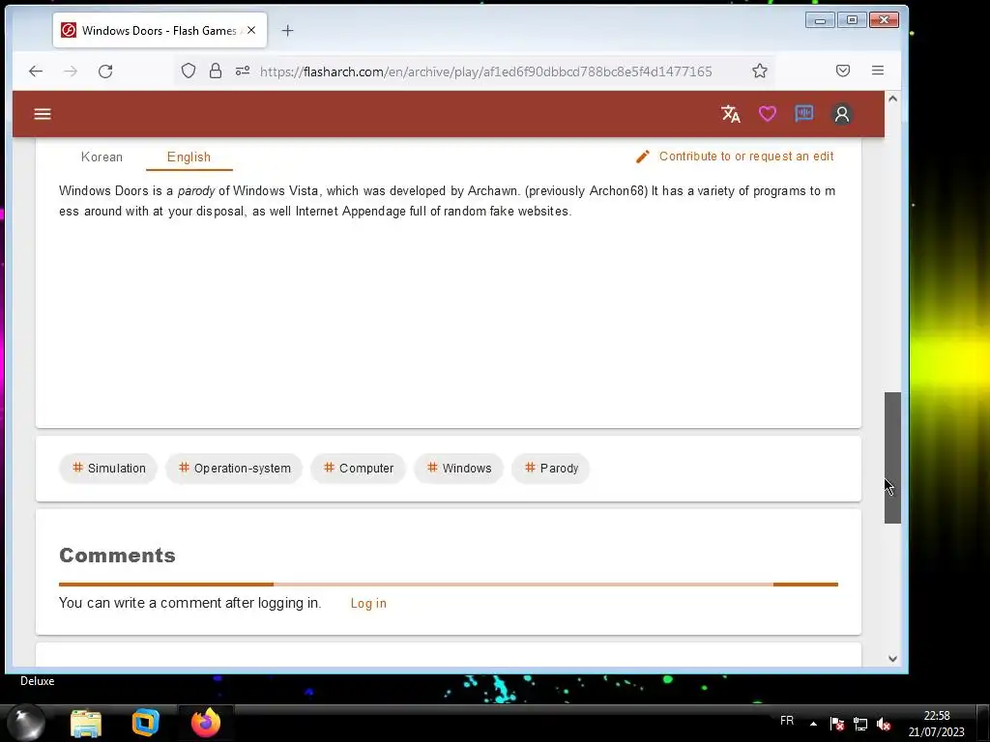Open the Firefox application menu
This screenshot has height=742, width=990.
pos(878,71)
